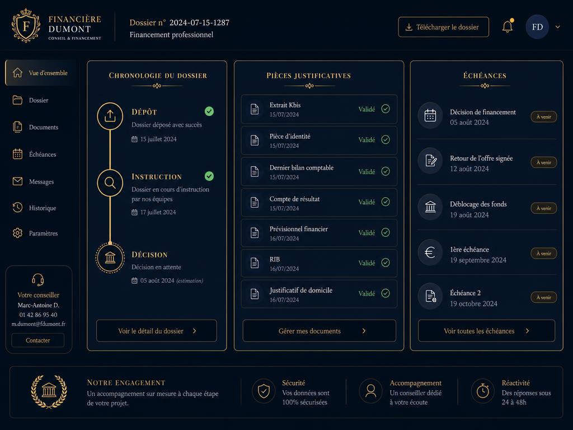Click Voir le détail du dossier
This screenshot has height=430, width=573.
click(157, 331)
